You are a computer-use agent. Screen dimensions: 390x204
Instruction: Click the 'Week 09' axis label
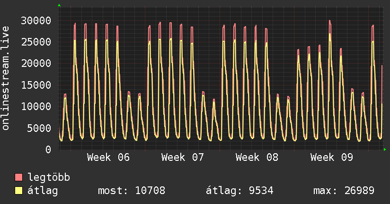(332, 158)
